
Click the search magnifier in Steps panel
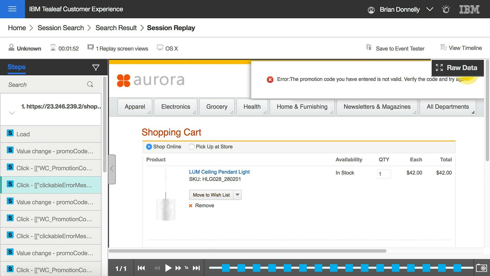[x=90, y=84]
